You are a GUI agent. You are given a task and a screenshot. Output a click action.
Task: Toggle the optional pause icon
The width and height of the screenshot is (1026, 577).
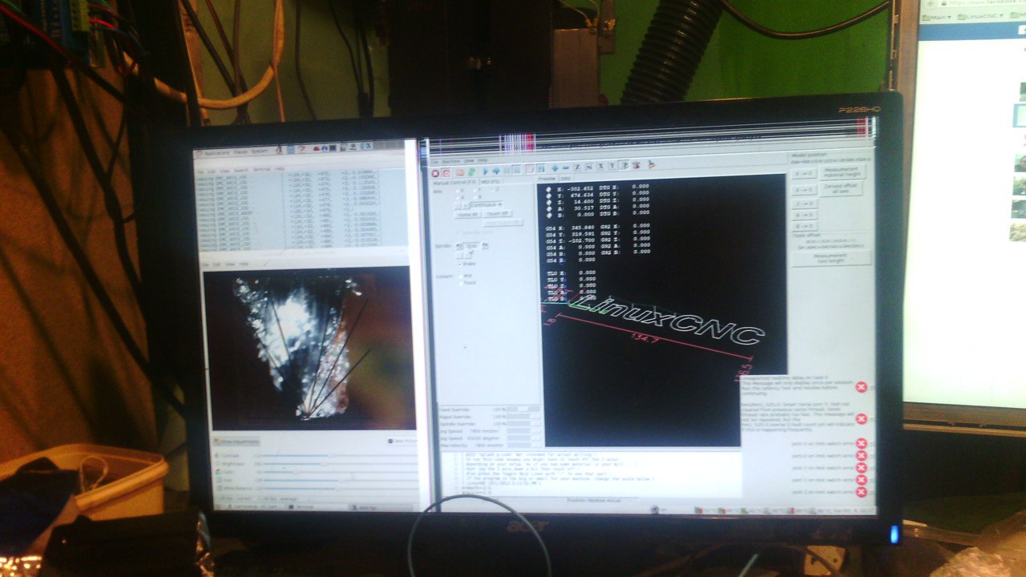click(541, 170)
